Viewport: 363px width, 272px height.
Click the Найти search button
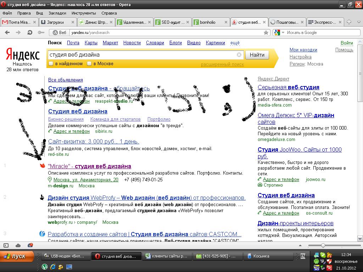click(257, 55)
